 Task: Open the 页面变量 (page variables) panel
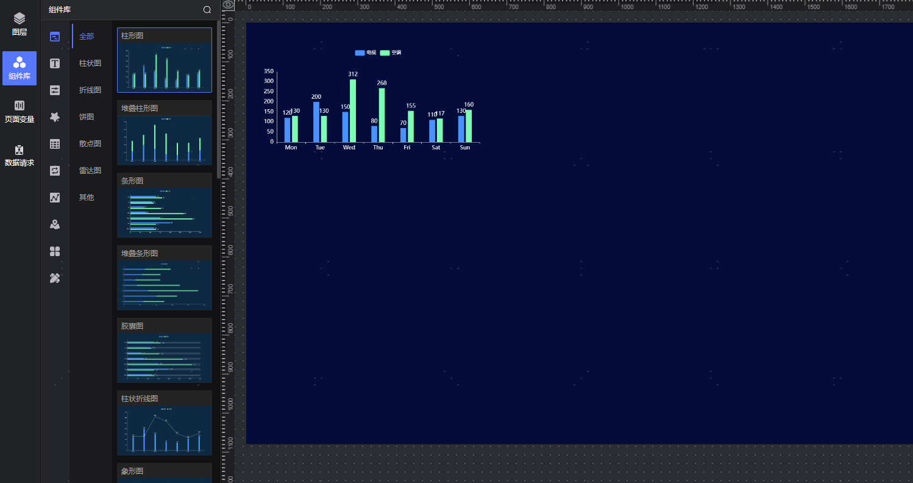click(x=20, y=112)
